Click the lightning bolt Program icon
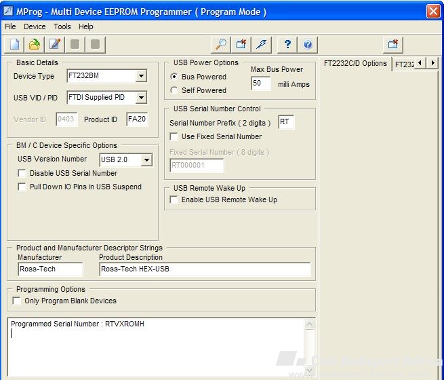This screenshot has height=380, width=444. pos(262,45)
